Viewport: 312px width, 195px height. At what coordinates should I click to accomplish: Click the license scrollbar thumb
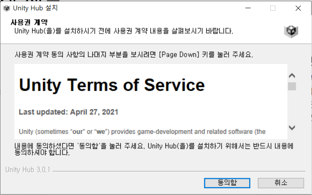tap(292, 87)
